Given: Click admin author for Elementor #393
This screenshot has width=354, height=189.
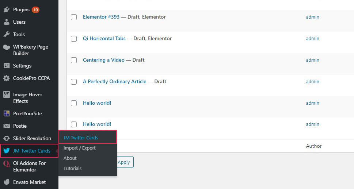Looking at the screenshot, I should pyautogui.click(x=312, y=17).
